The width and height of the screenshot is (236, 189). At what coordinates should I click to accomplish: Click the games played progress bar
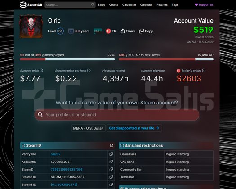pyautogui.click(x=67, y=59)
